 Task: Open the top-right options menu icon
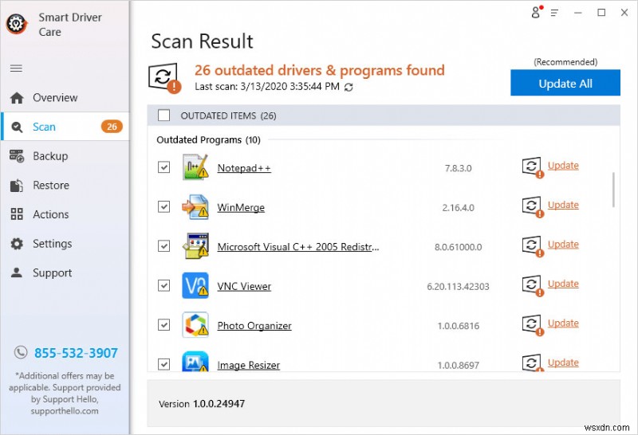pyautogui.click(x=554, y=13)
